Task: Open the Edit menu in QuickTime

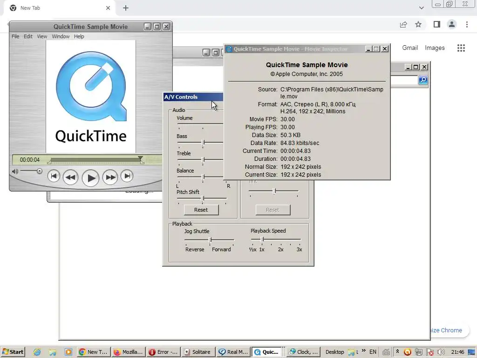Action: (x=28, y=36)
